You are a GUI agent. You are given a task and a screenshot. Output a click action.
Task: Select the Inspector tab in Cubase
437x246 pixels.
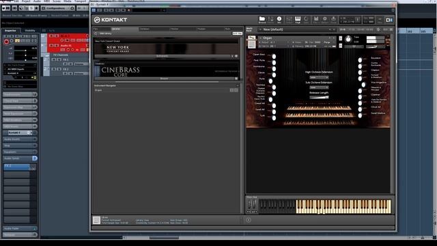point(11,30)
